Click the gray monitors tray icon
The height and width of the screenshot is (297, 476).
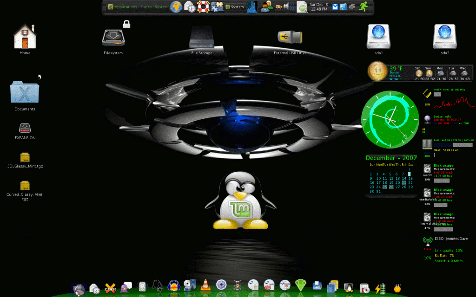coord(352,6)
